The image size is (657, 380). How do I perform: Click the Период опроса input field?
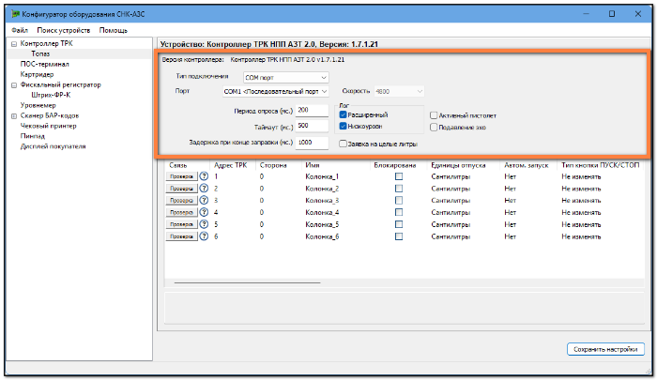coord(312,110)
